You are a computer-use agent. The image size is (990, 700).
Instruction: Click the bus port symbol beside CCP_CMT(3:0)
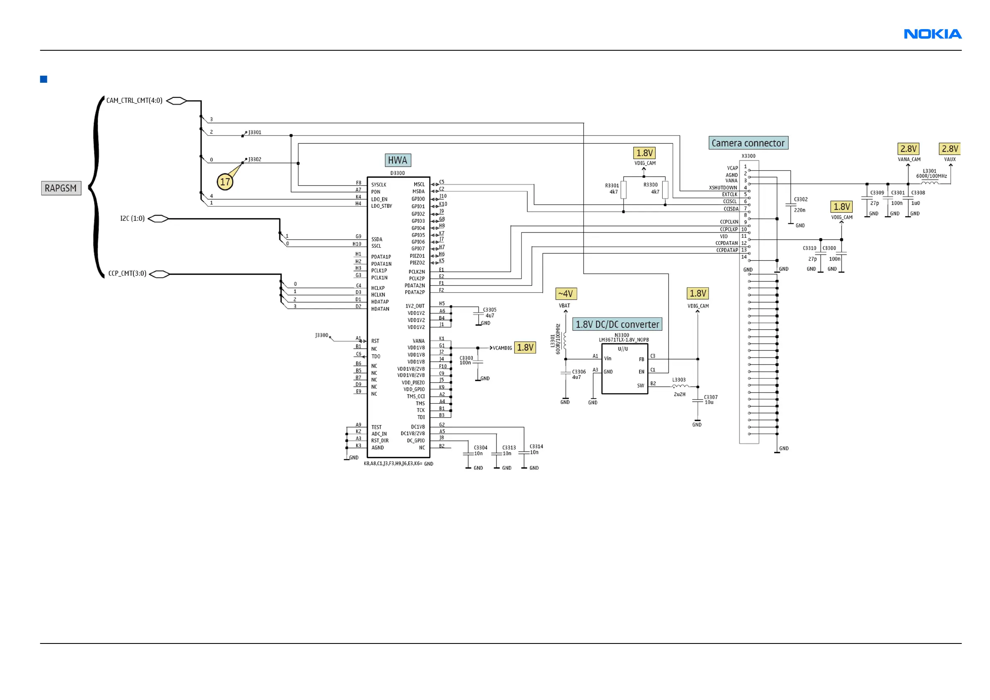click(x=159, y=274)
